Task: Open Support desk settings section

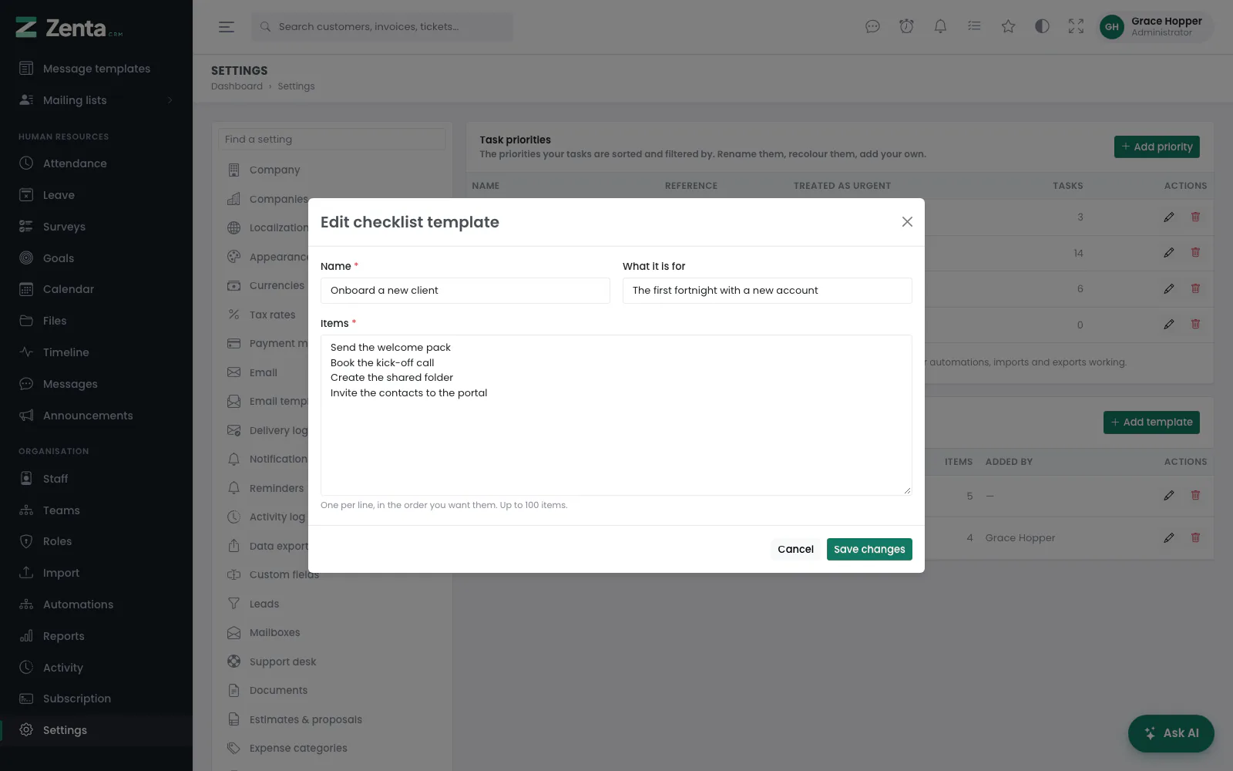Action: coord(332,662)
